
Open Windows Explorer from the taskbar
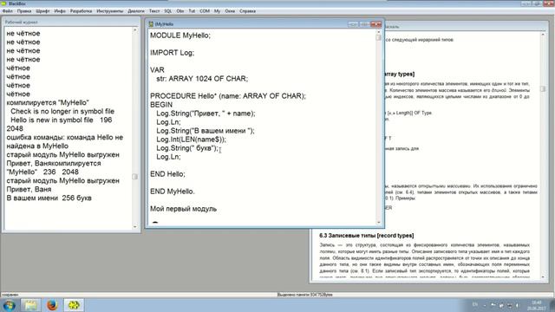pyautogui.click(x=30, y=305)
